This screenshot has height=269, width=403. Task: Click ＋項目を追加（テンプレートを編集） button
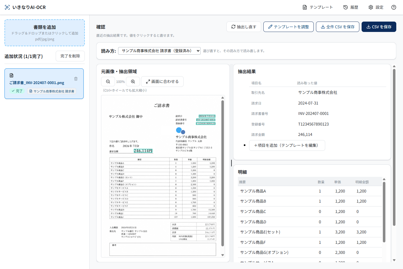[x=287, y=145]
